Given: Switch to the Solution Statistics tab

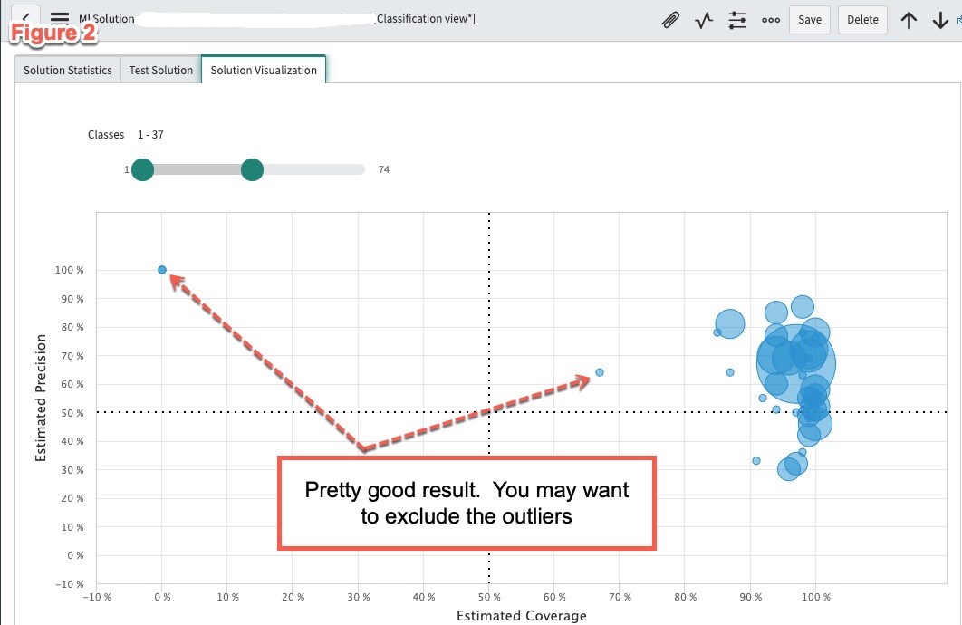Looking at the screenshot, I should coord(67,70).
